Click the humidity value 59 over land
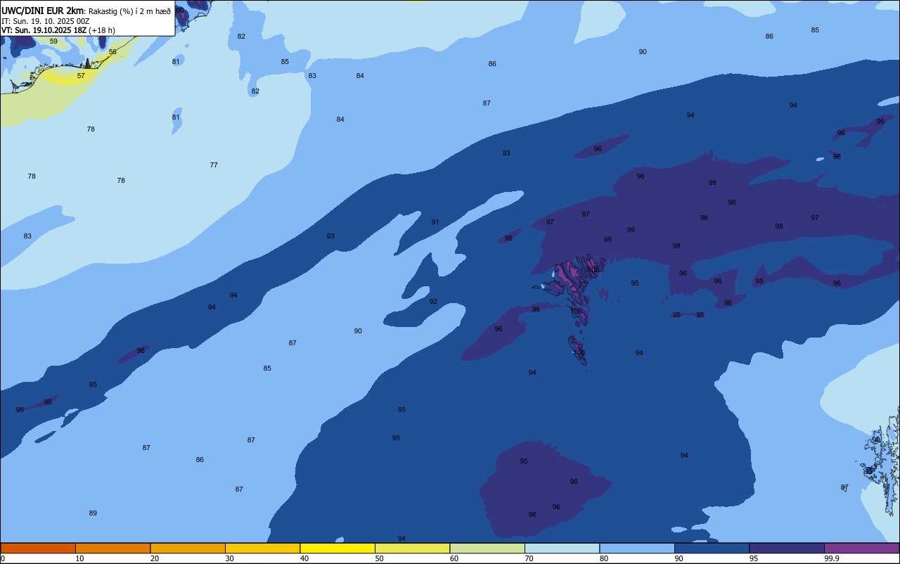 [53, 41]
